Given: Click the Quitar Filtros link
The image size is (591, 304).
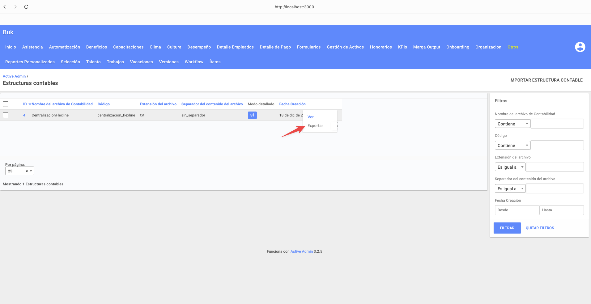Looking at the screenshot, I should (540, 228).
